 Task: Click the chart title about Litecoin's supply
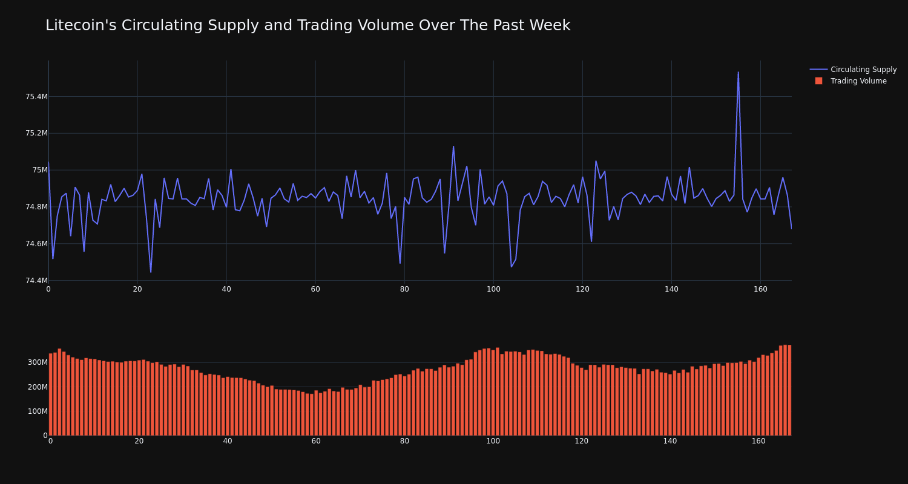point(308,25)
